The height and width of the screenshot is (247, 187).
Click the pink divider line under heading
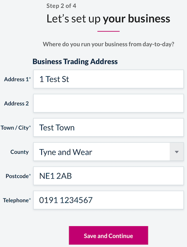108,31
